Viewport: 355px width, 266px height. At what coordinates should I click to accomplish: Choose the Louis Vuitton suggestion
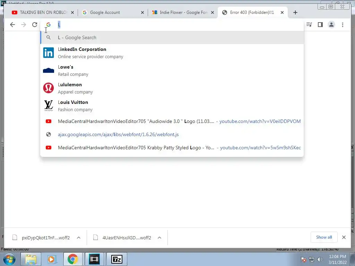click(x=172, y=106)
